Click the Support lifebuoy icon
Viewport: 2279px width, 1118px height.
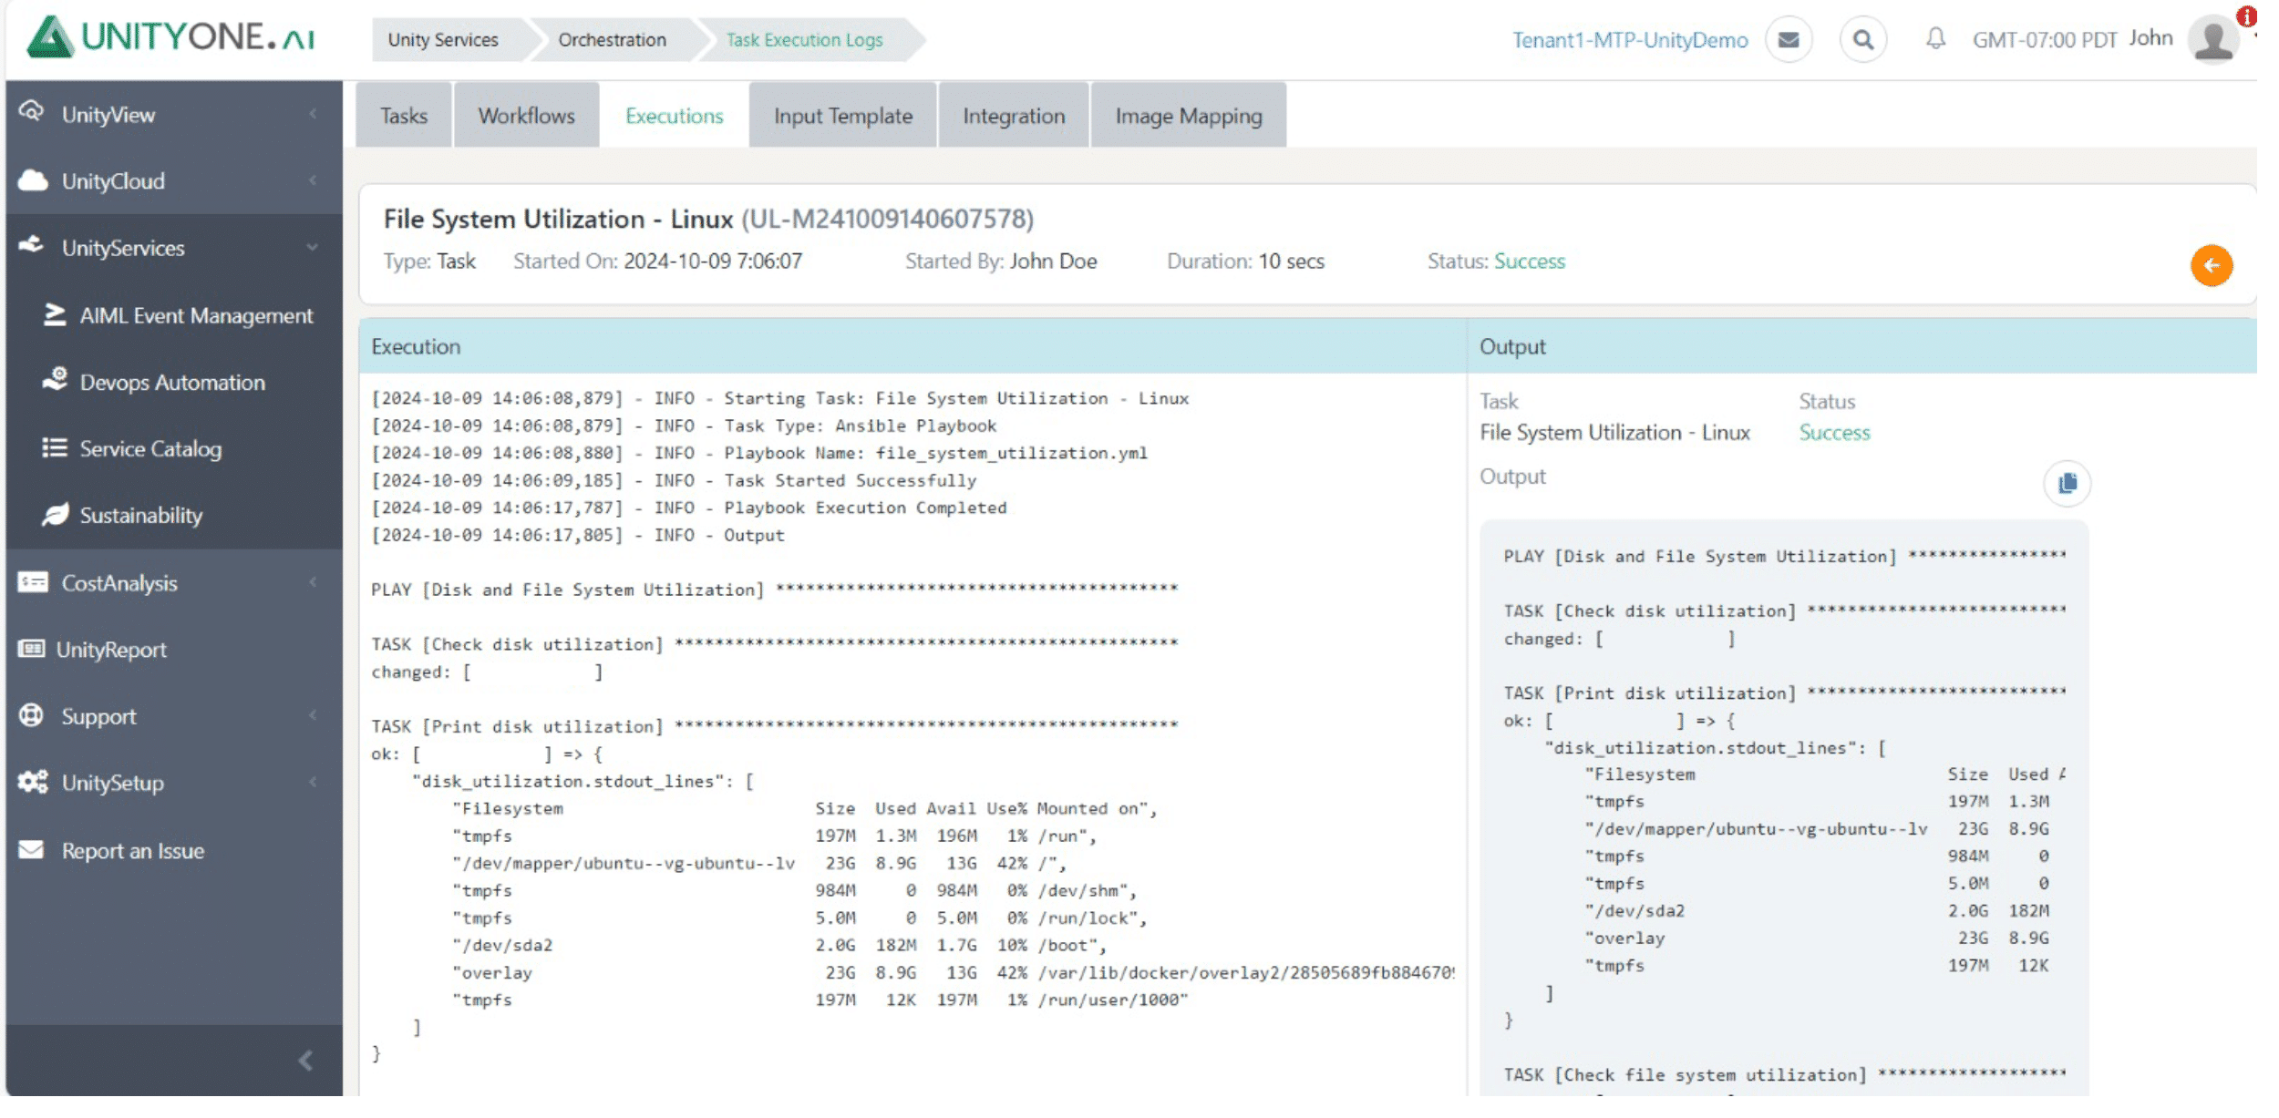coord(32,715)
